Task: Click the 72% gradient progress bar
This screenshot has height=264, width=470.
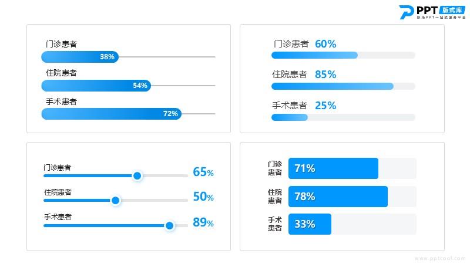Action: (x=112, y=114)
